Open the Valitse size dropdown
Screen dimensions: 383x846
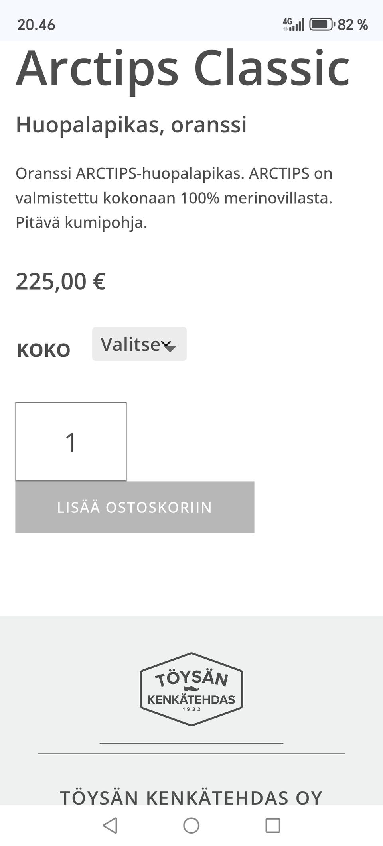139,344
